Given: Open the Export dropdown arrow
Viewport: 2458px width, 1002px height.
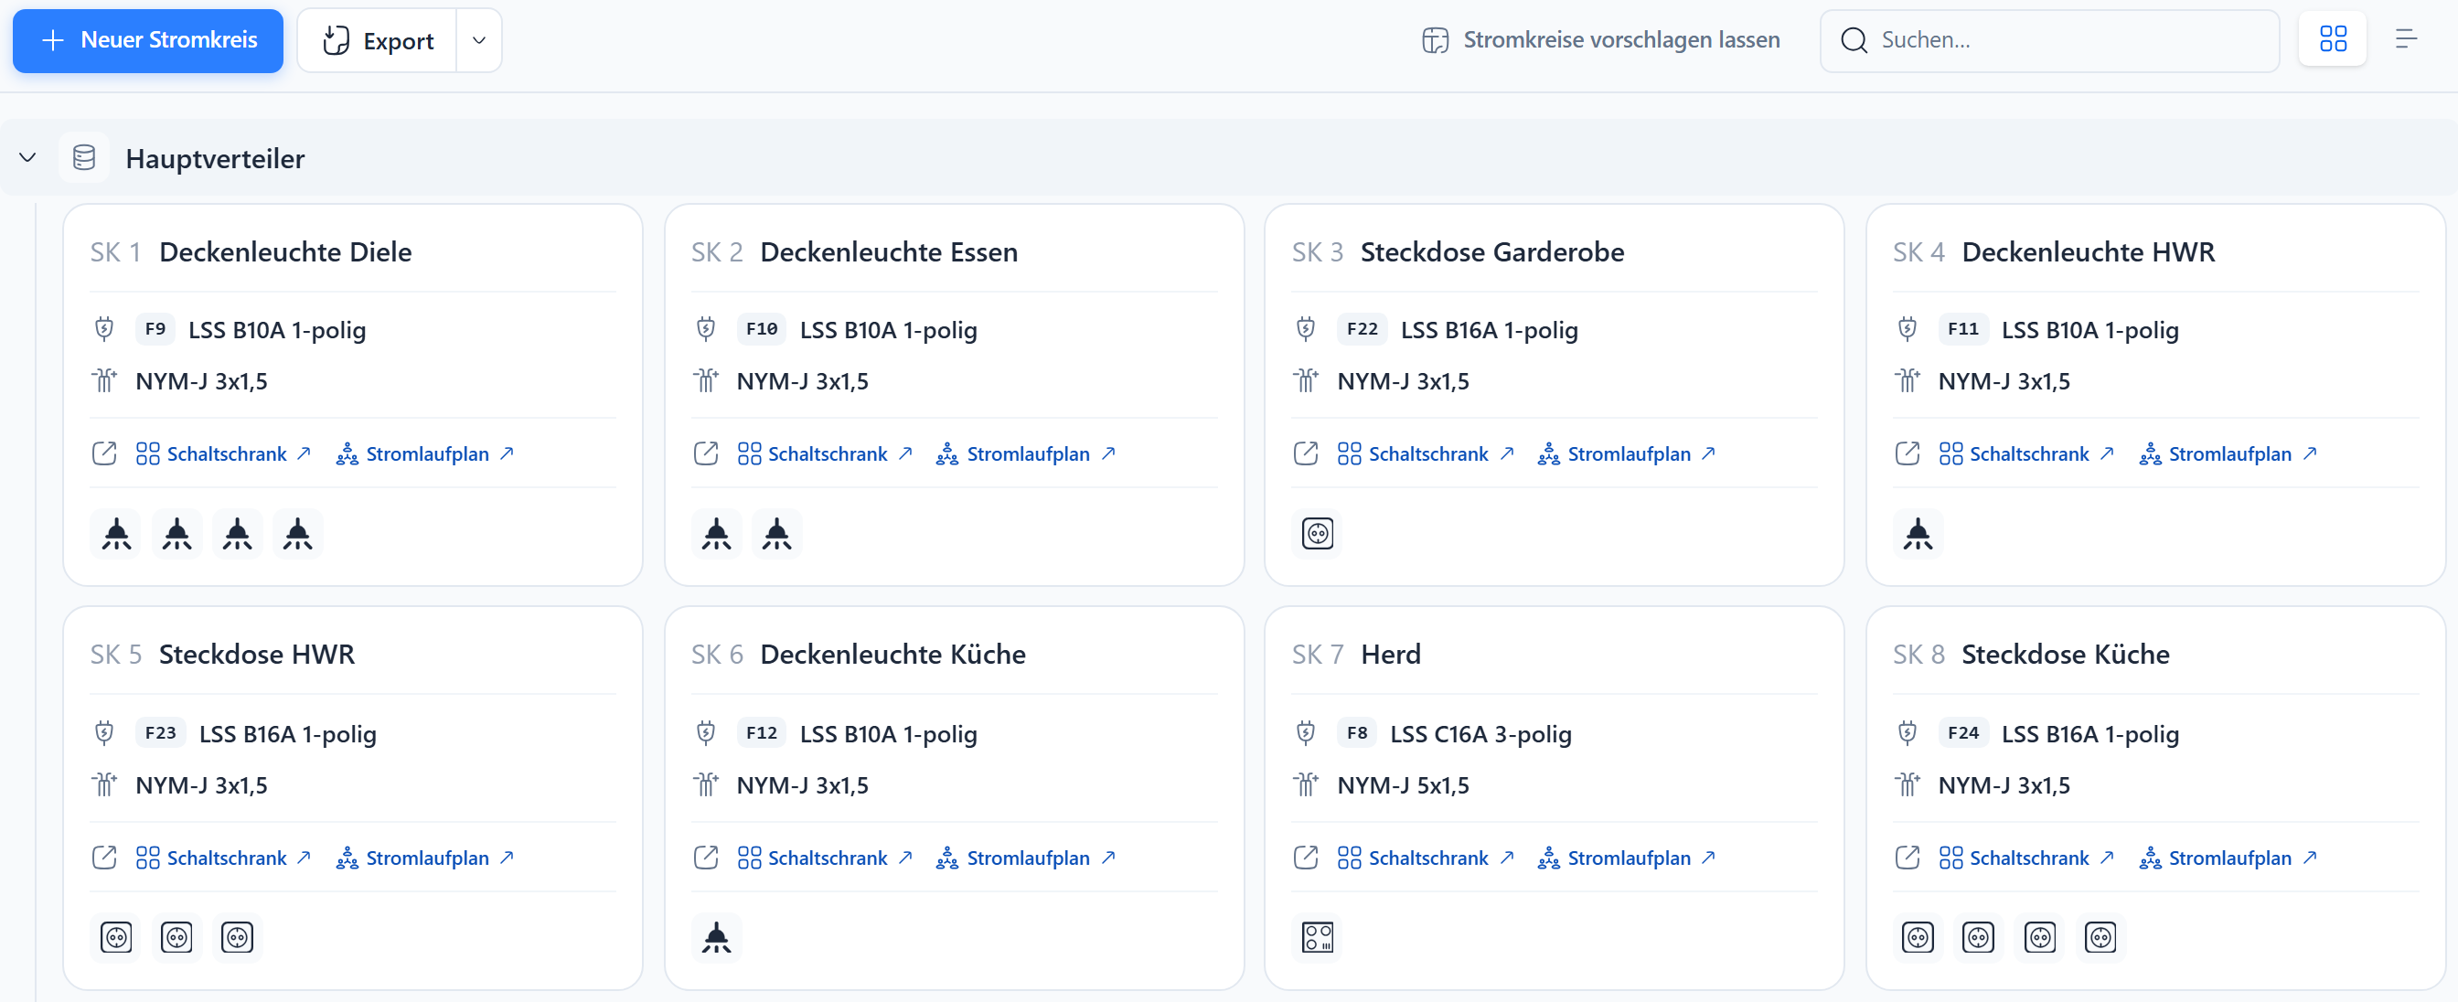Looking at the screenshot, I should click(x=479, y=40).
